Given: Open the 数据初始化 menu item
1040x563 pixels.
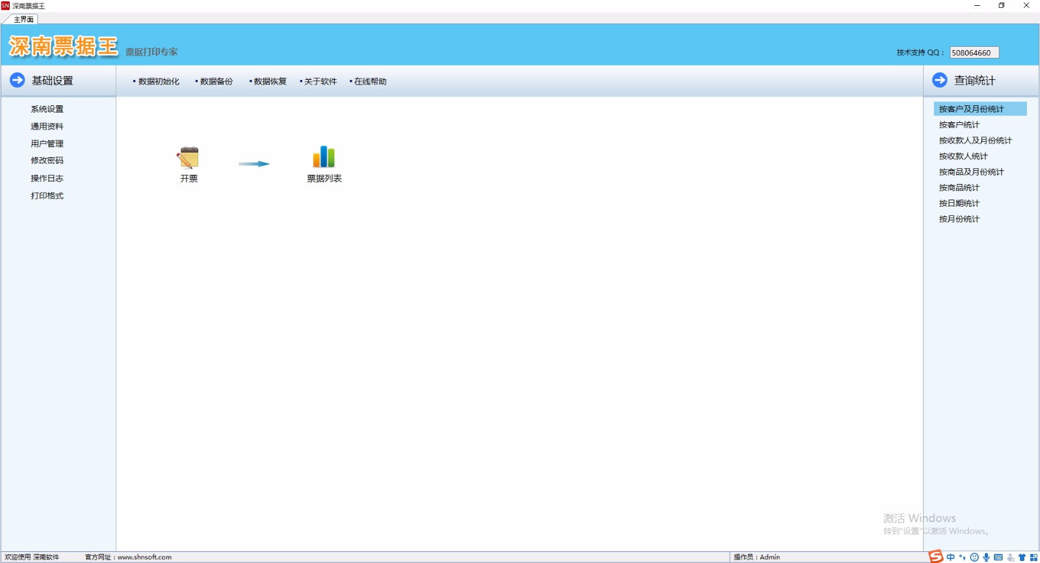Looking at the screenshot, I should click(x=159, y=81).
